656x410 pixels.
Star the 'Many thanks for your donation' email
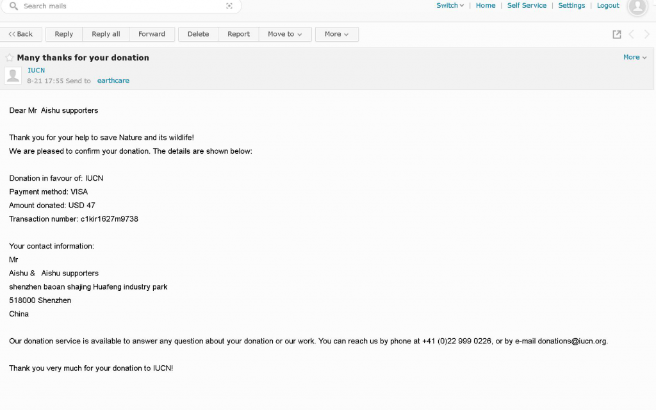(x=10, y=58)
